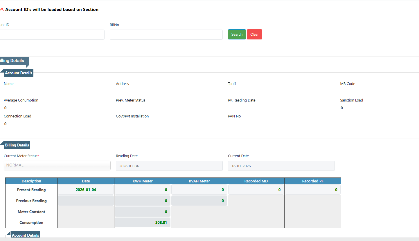Image resolution: width=419 pixels, height=241 pixels.
Task: Click the Reading Date field
Action: pyautogui.click(x=169, y=166)
